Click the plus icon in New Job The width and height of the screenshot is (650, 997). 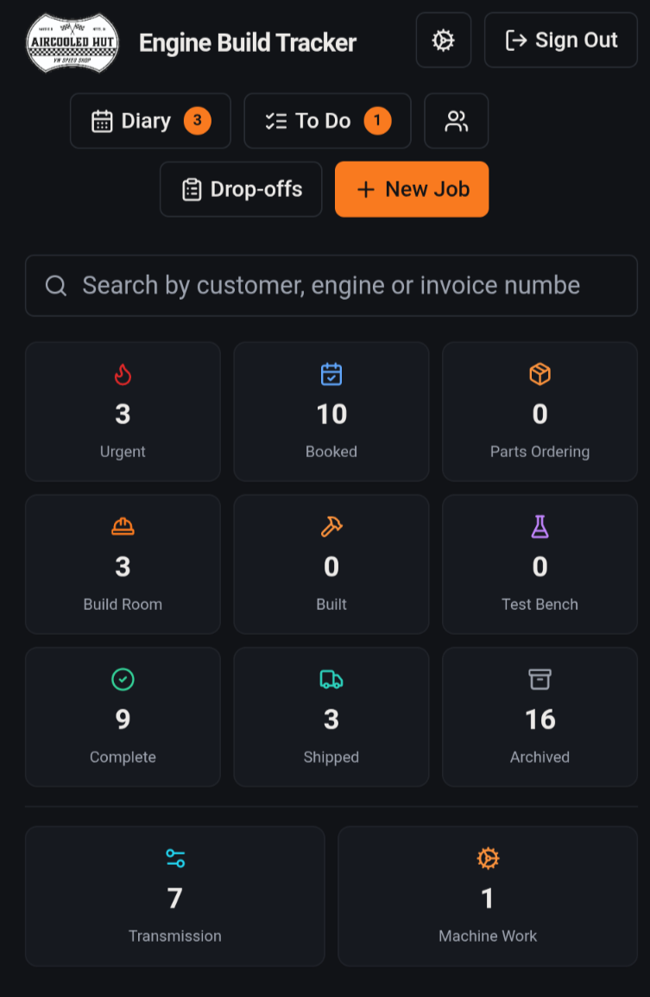pyautogui.click(x=365, y=189)
